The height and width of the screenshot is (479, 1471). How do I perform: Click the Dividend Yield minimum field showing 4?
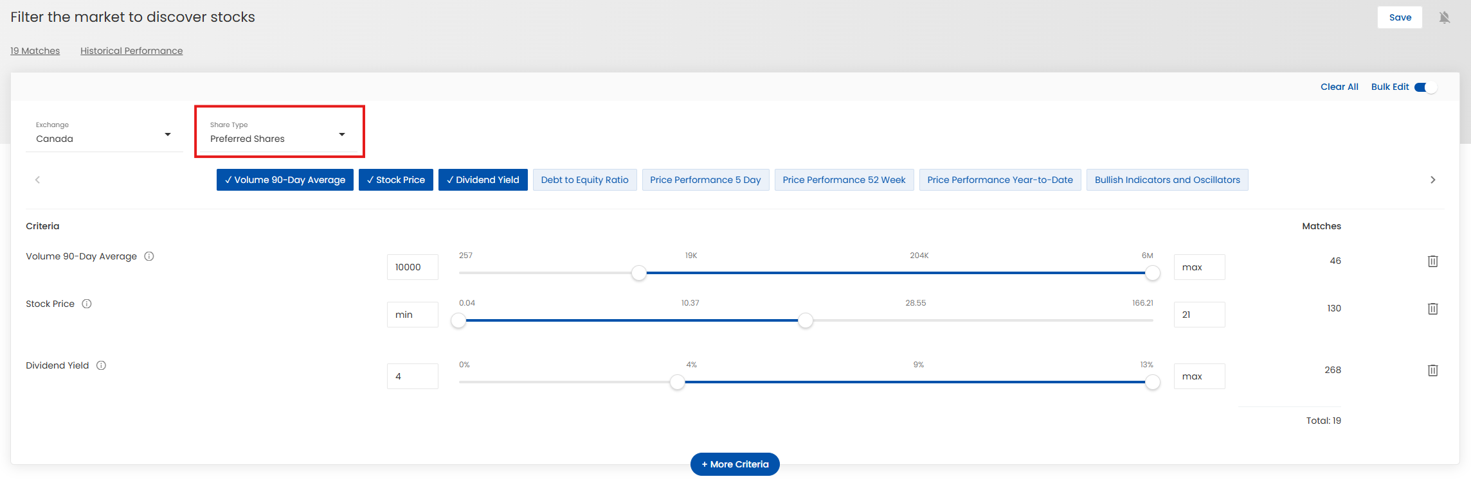pyautogui.click(x=413, y=376)
